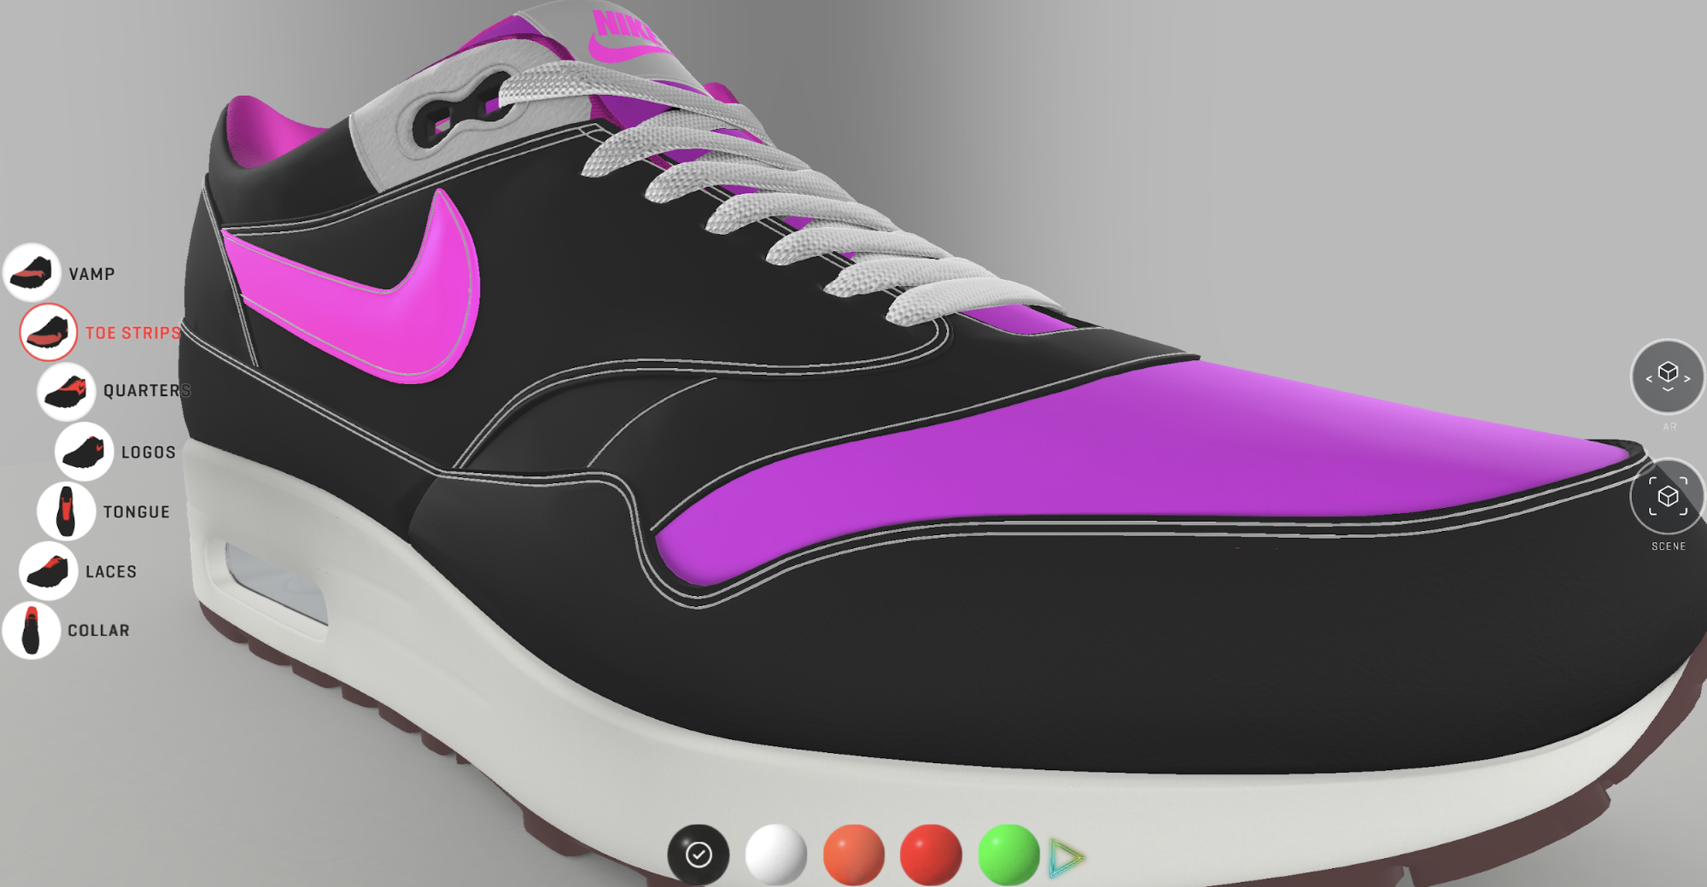Click the VAMP menu label
This screenshot has width=1707, height=887.
91,274
